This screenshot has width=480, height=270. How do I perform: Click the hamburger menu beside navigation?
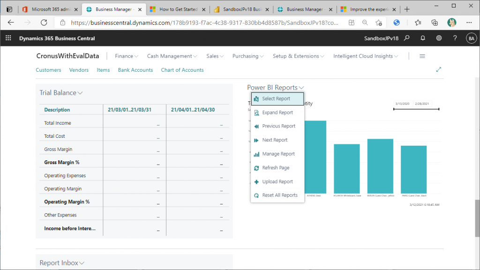(422, 56)
